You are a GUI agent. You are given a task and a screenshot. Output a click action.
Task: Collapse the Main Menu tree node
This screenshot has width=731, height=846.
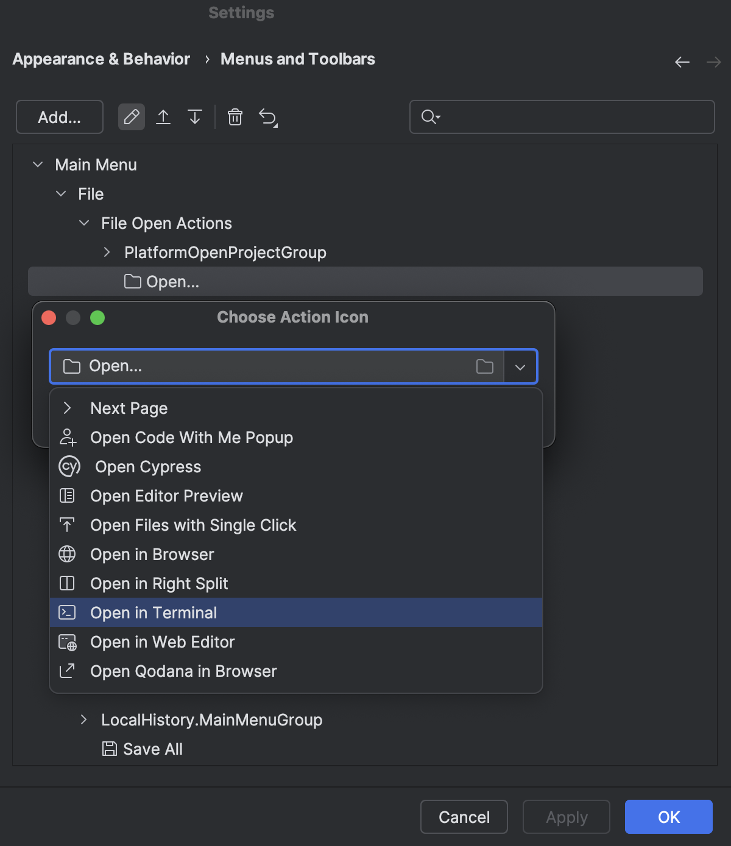37,164
